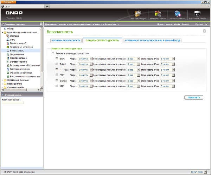Click the search magnifier icon
Viewport: 211px width, 175px height.
[x=3, y=95]
